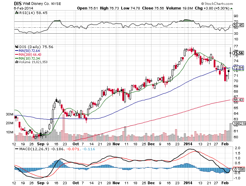Click the High 76.73 value
The width and height of the screenshot is (246, 186).
pos(109,8)
